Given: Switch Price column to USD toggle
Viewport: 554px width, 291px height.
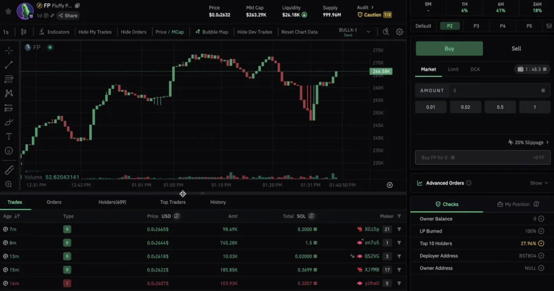Looking at the screenshot, I should coord(176,216).
